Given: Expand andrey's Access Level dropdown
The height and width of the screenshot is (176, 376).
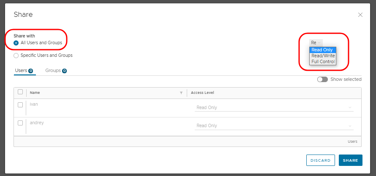Looking at the screenshot, I should (273, 125).
